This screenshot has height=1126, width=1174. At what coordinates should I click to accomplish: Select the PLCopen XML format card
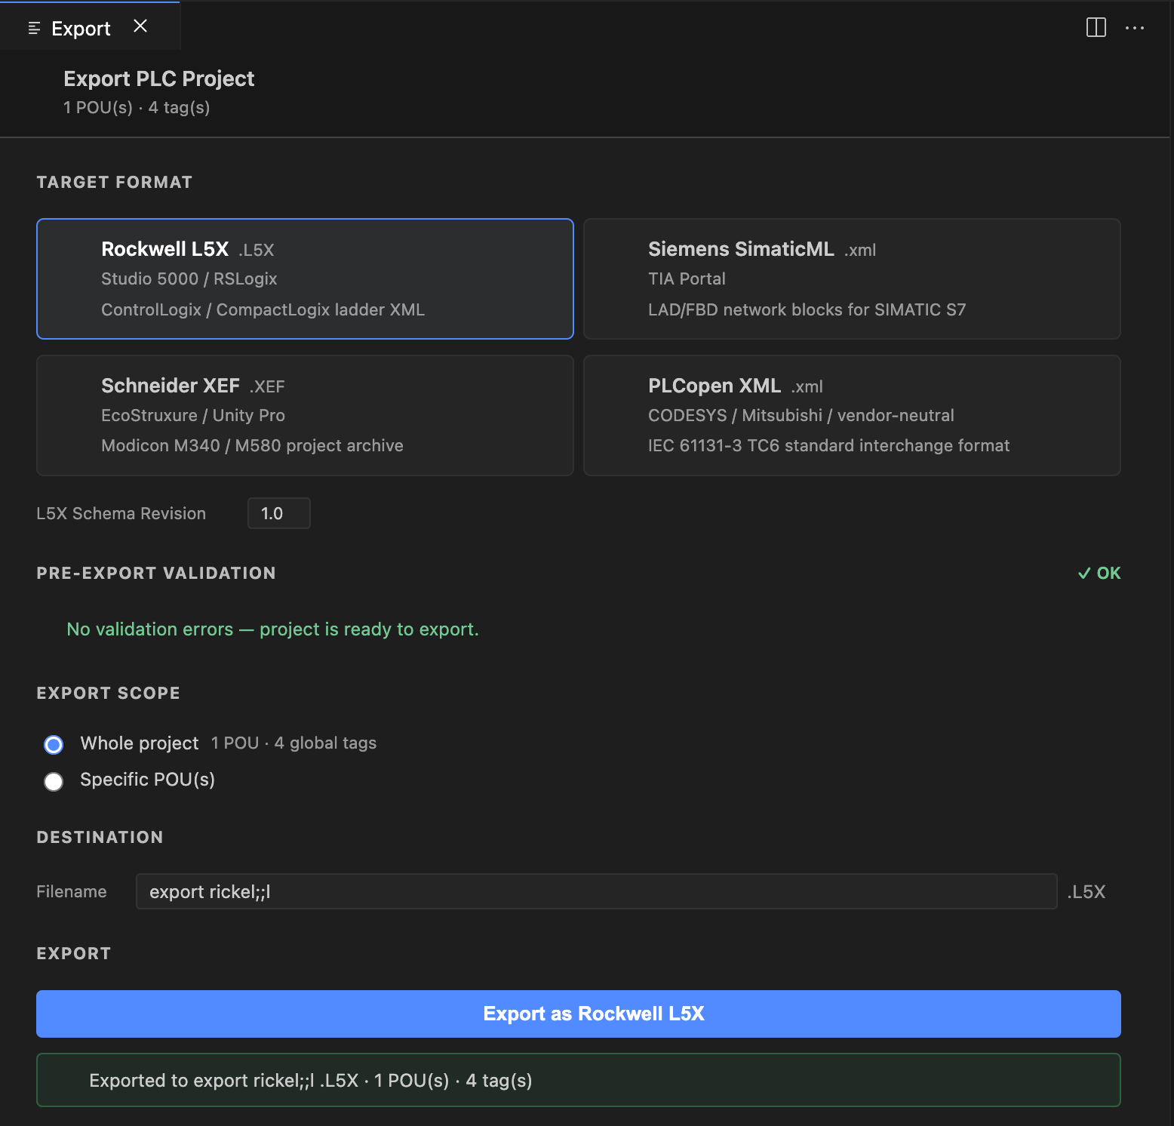[852, 415]
